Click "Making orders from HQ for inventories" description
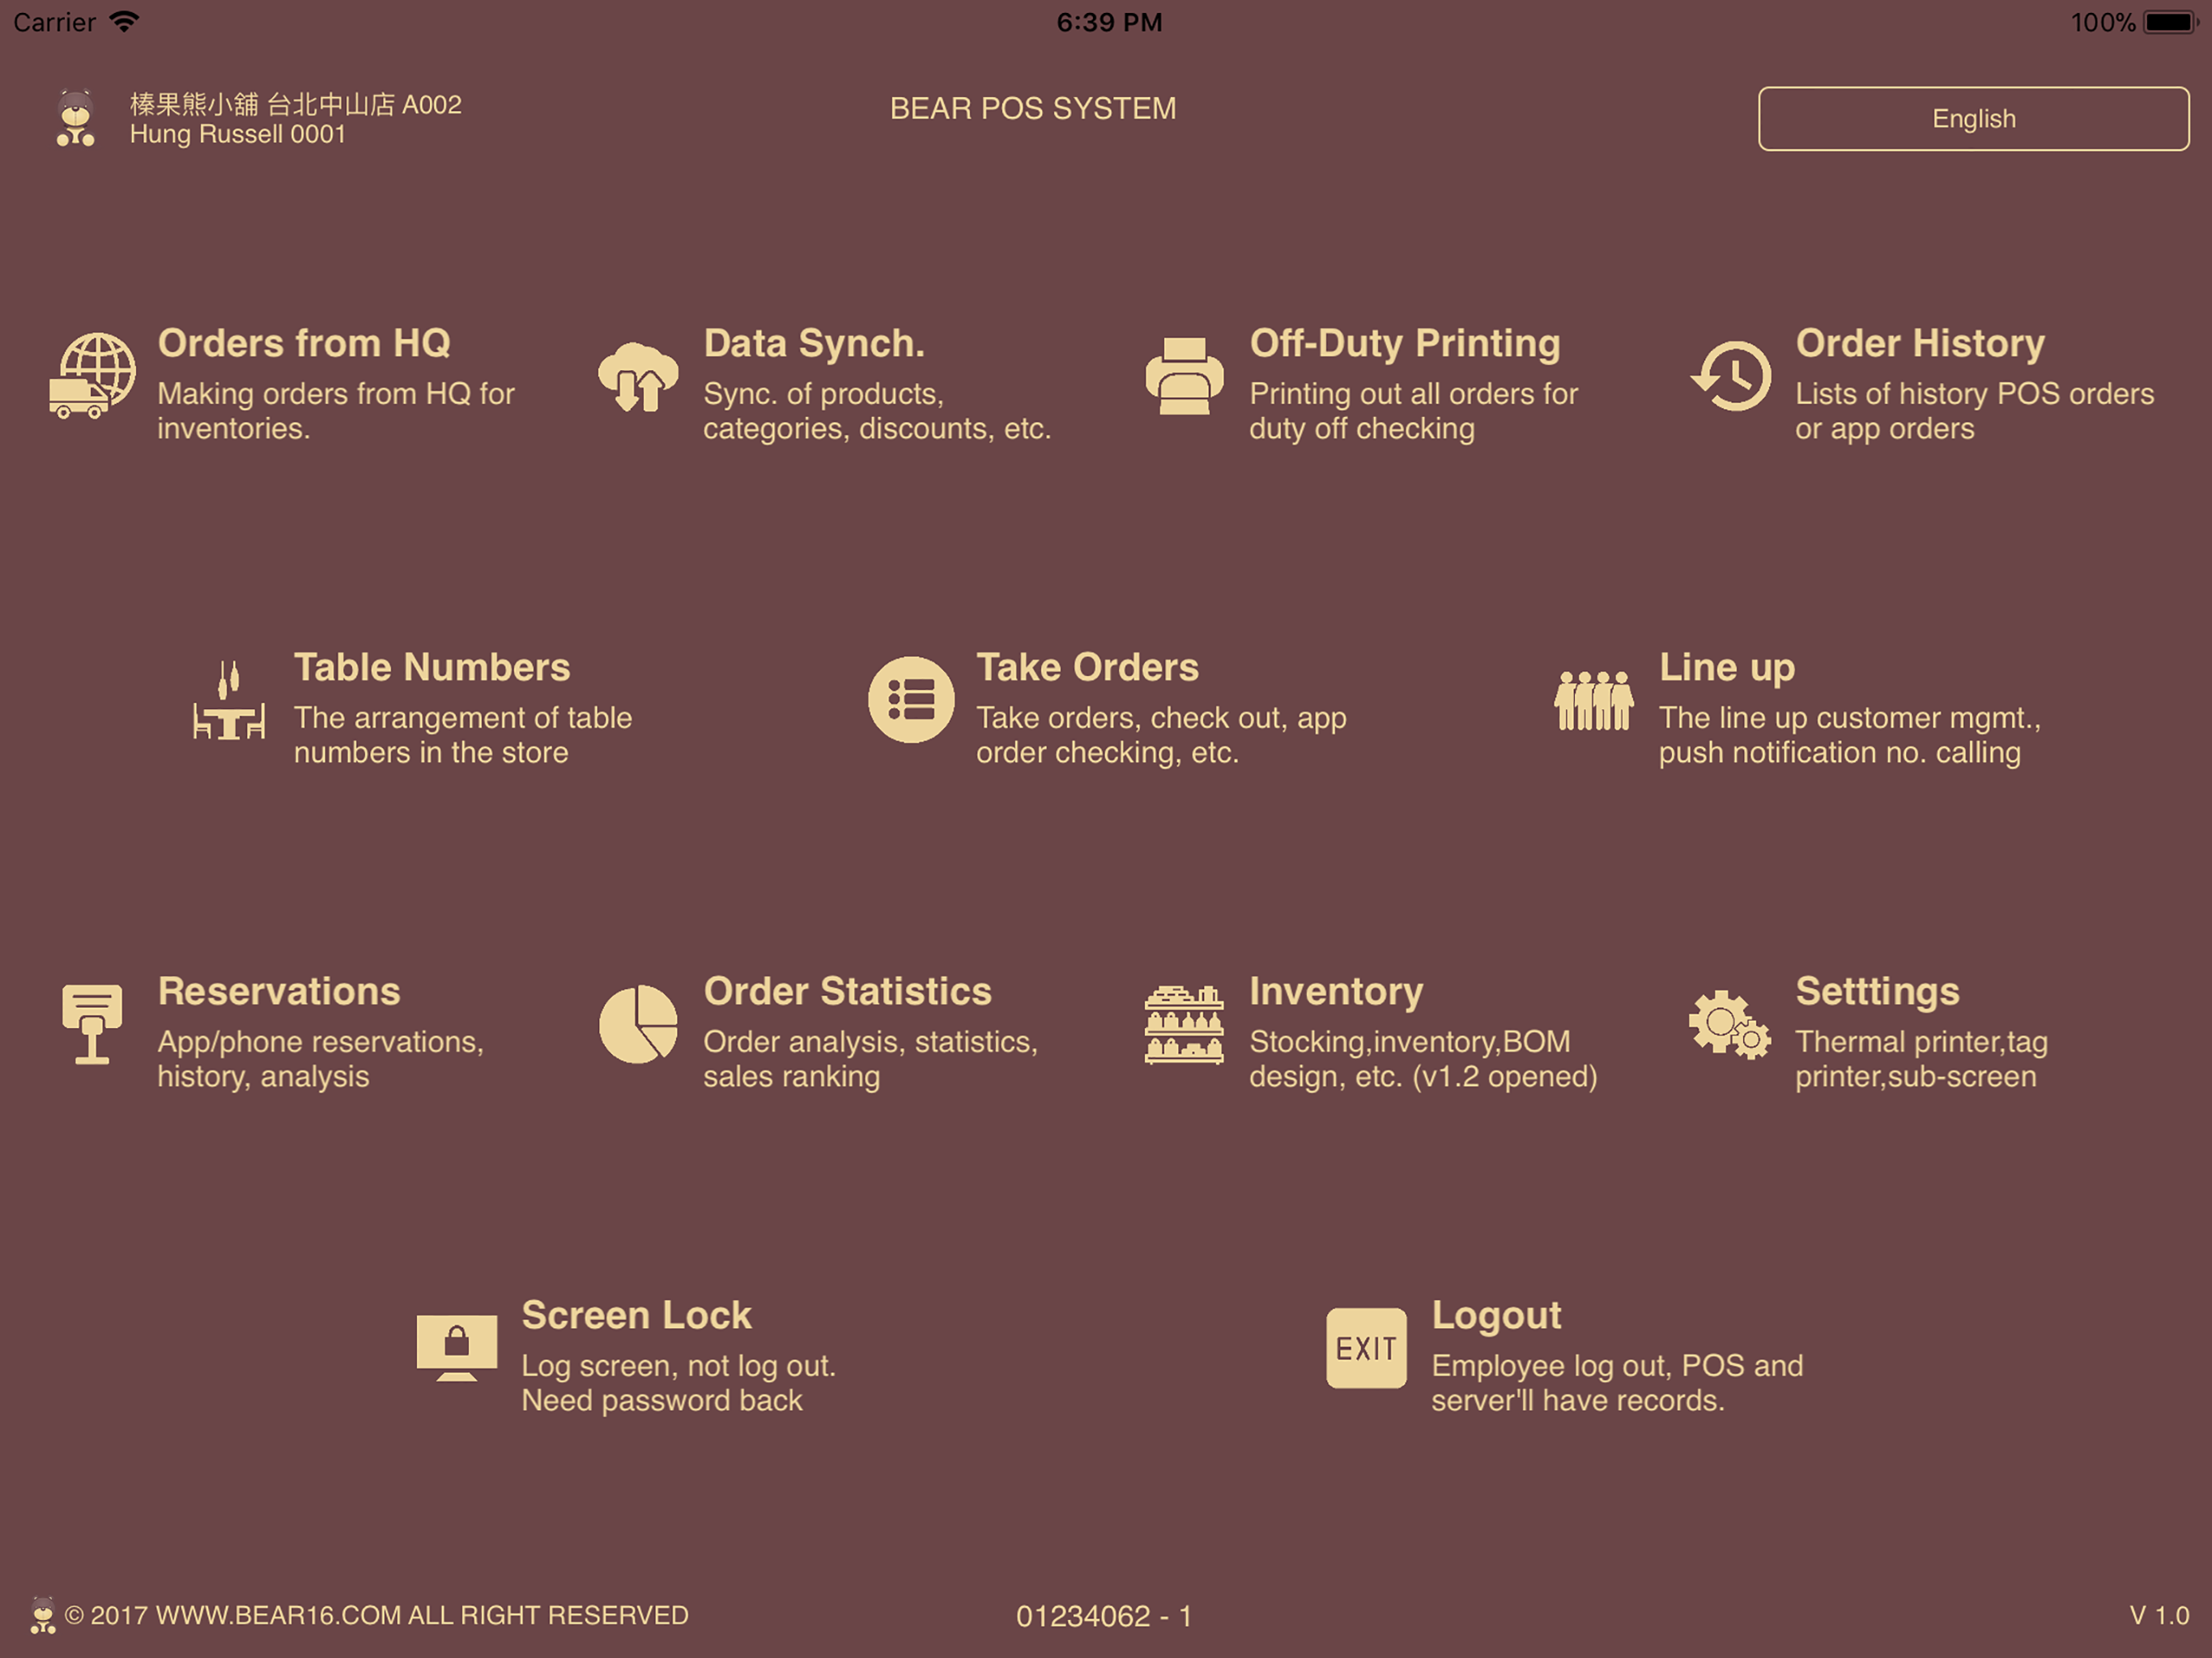Viewport: 2212px width, 1658px height. pos(336,411)
